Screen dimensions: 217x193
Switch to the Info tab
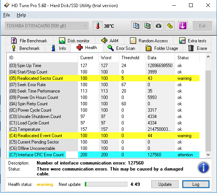click(x=58, y=48)
